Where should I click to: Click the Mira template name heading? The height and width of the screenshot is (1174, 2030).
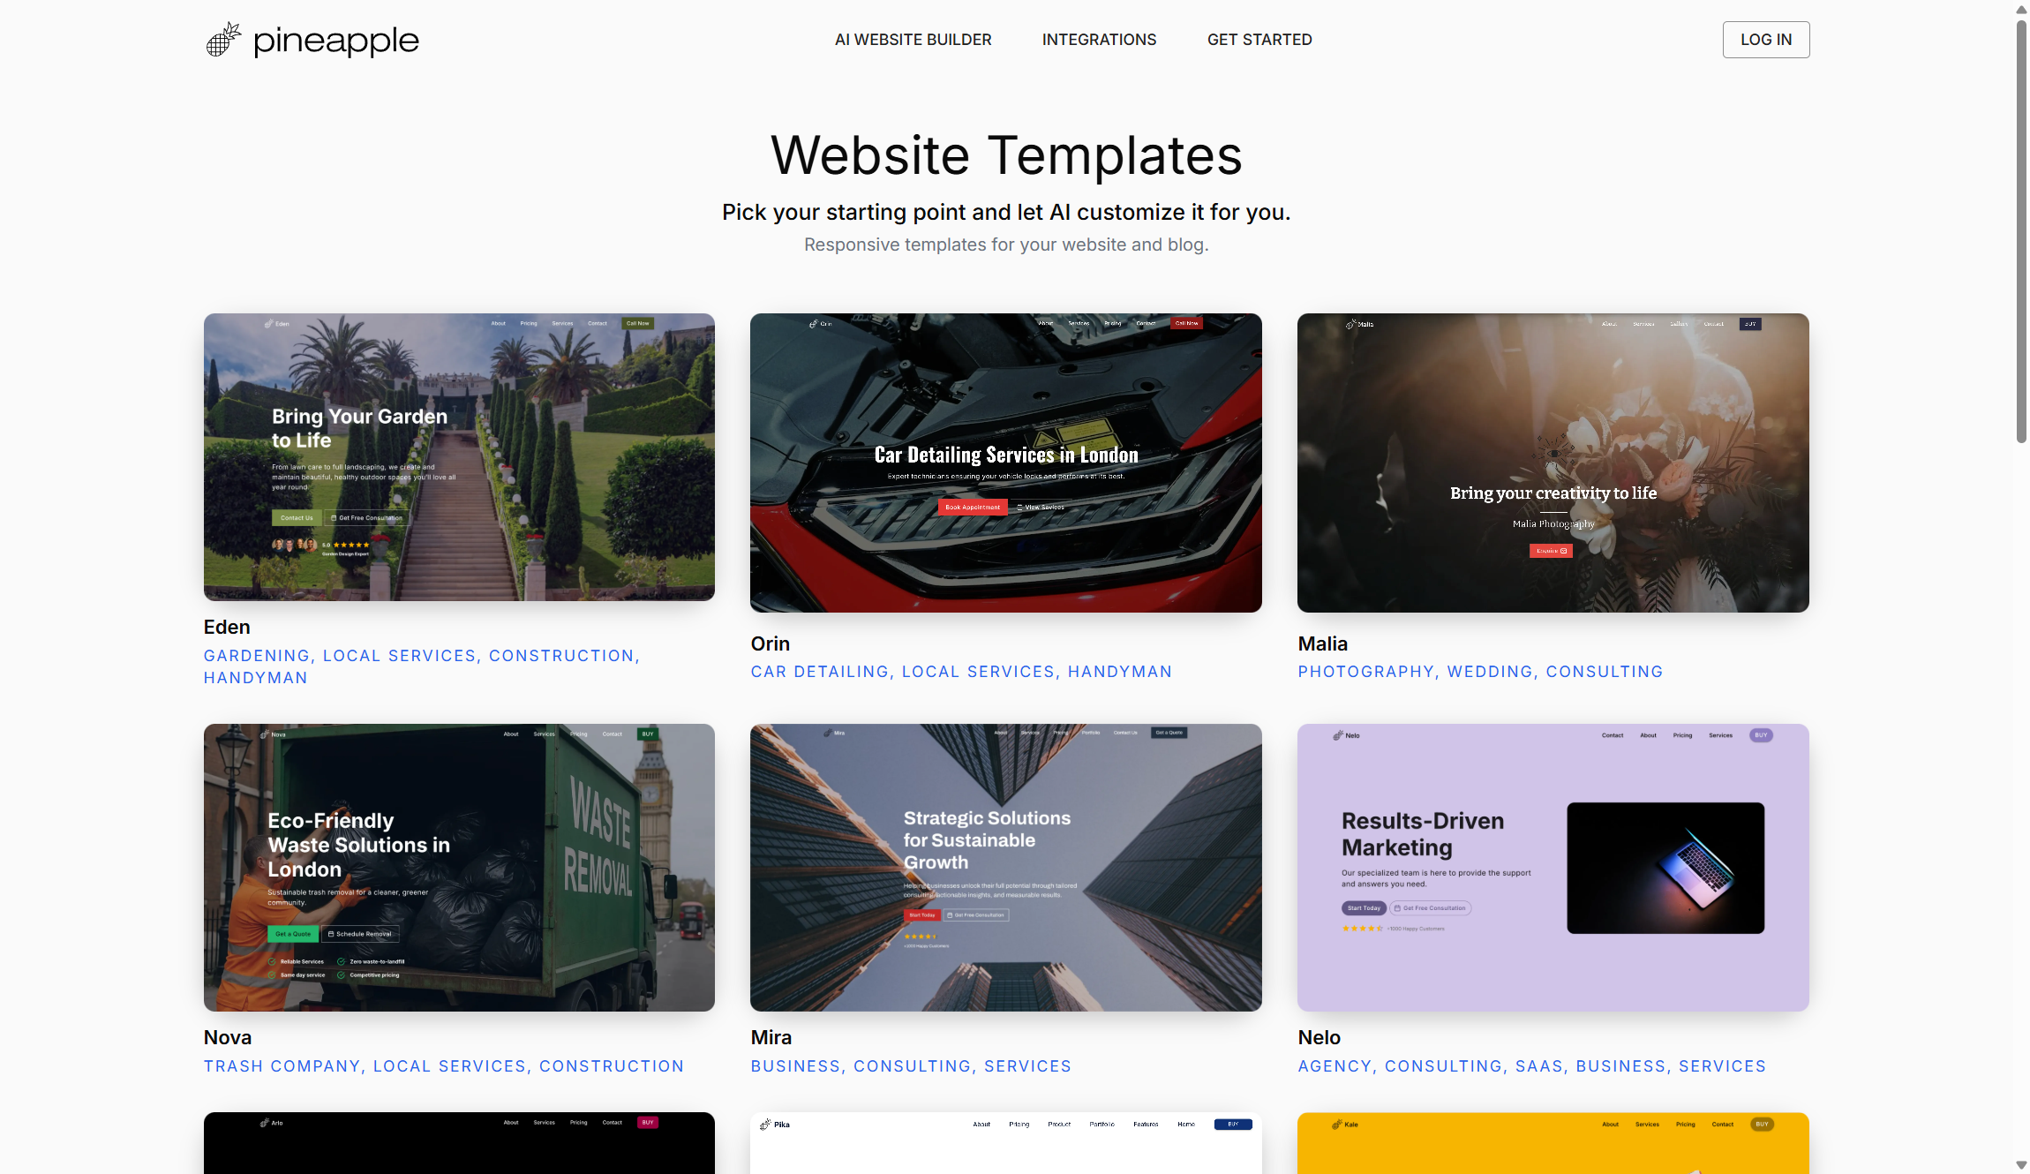click(x=770, y=1037)
